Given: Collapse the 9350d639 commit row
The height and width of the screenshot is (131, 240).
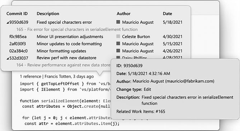Looking at the screenshot, I should [8, 23].
